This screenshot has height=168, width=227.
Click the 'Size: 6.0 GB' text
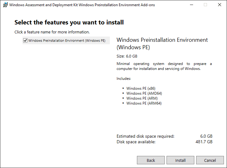(x=127, y=56)
